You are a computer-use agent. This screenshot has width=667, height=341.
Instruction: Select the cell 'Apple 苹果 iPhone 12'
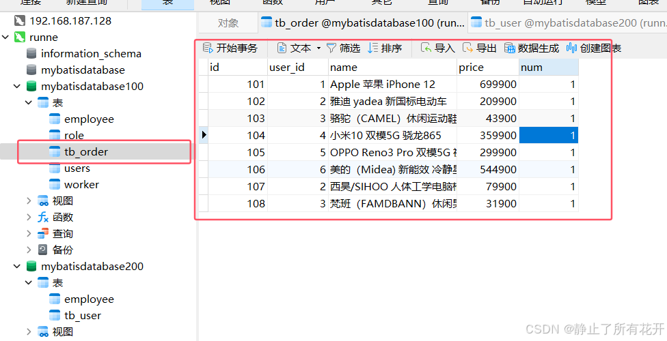(392, 85)
